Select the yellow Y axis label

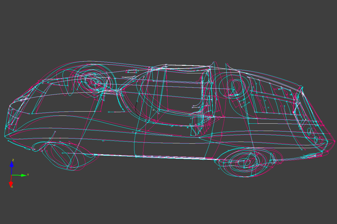point(28,175)
